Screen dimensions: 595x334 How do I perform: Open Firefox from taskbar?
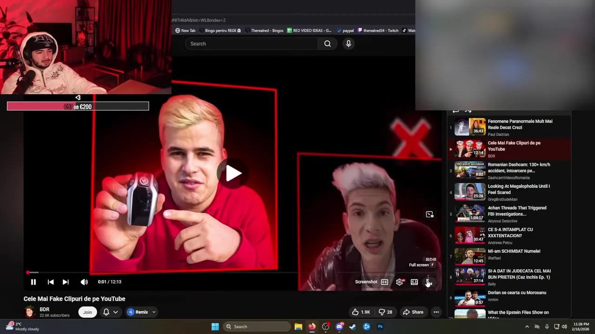[312, 327]
